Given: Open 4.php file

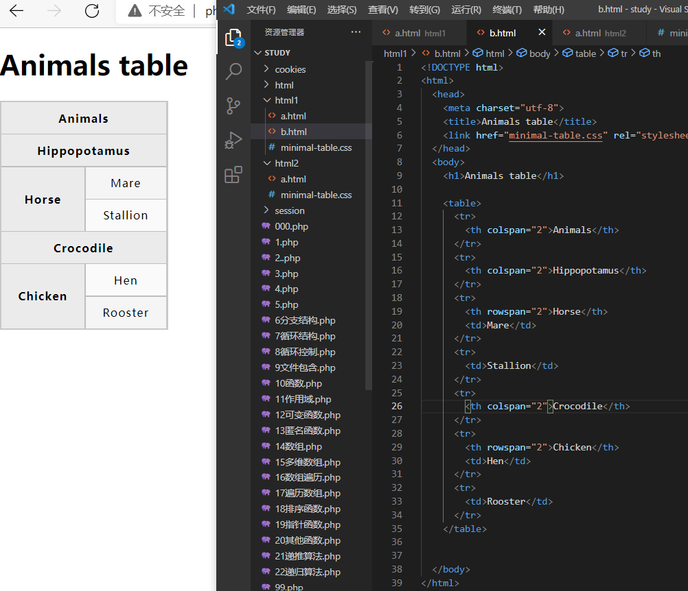Looking at the screenshot, I should (286, 289).
